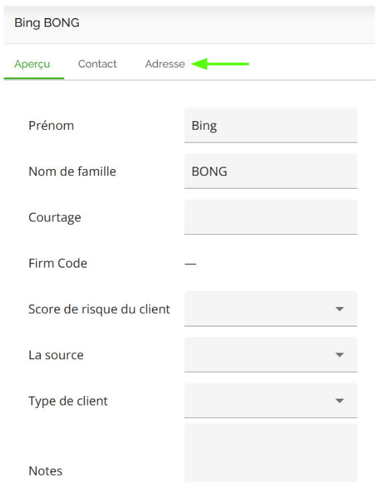Click the Notes label text

pos(45,471)
